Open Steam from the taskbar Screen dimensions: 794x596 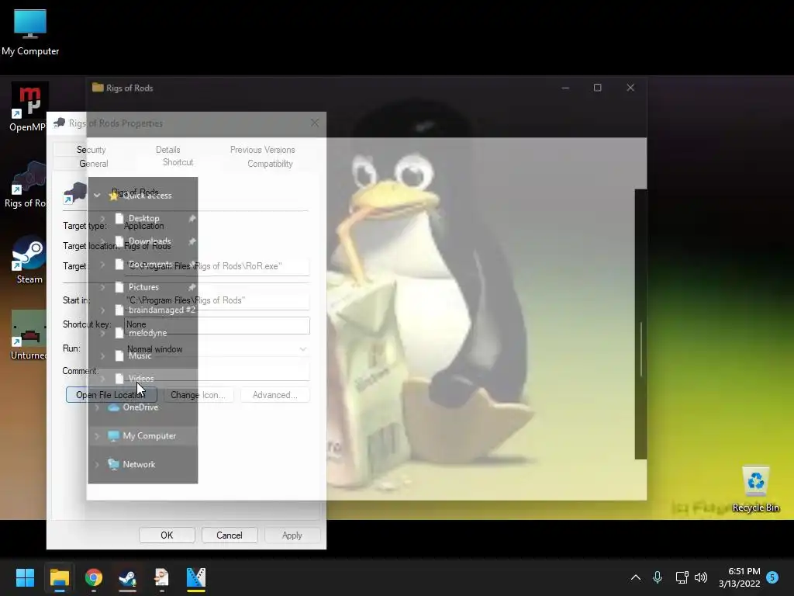point(128,577)
